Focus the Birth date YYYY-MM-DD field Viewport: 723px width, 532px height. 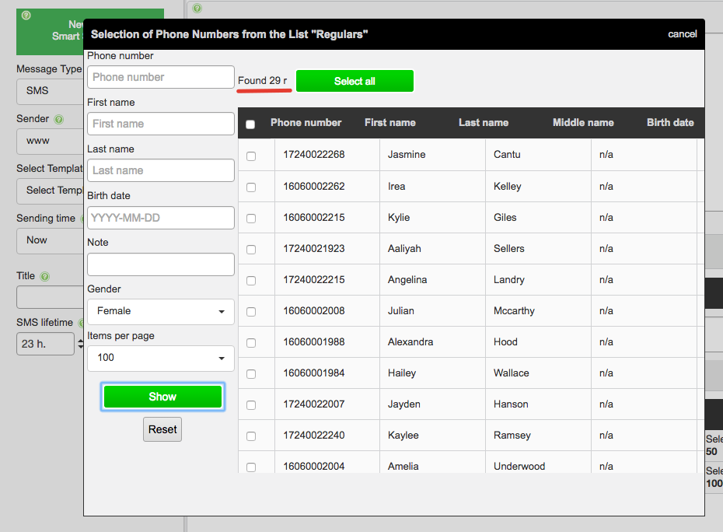(160, 218)
